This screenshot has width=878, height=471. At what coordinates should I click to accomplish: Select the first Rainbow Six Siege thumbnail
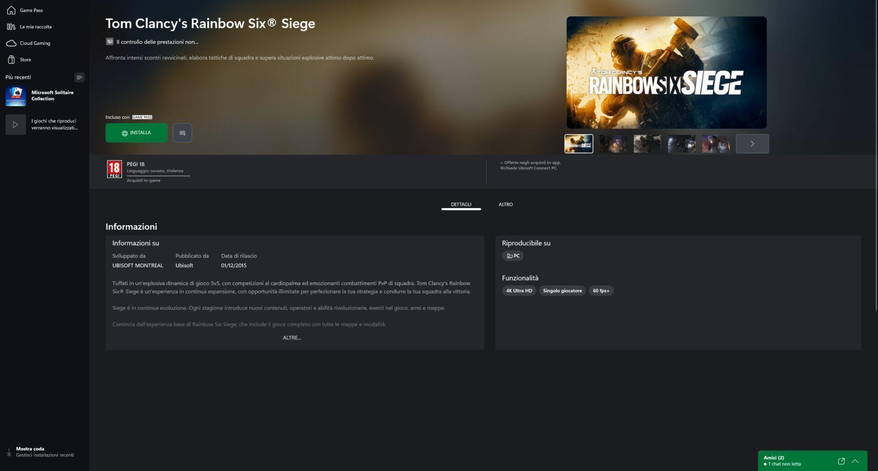579,144
